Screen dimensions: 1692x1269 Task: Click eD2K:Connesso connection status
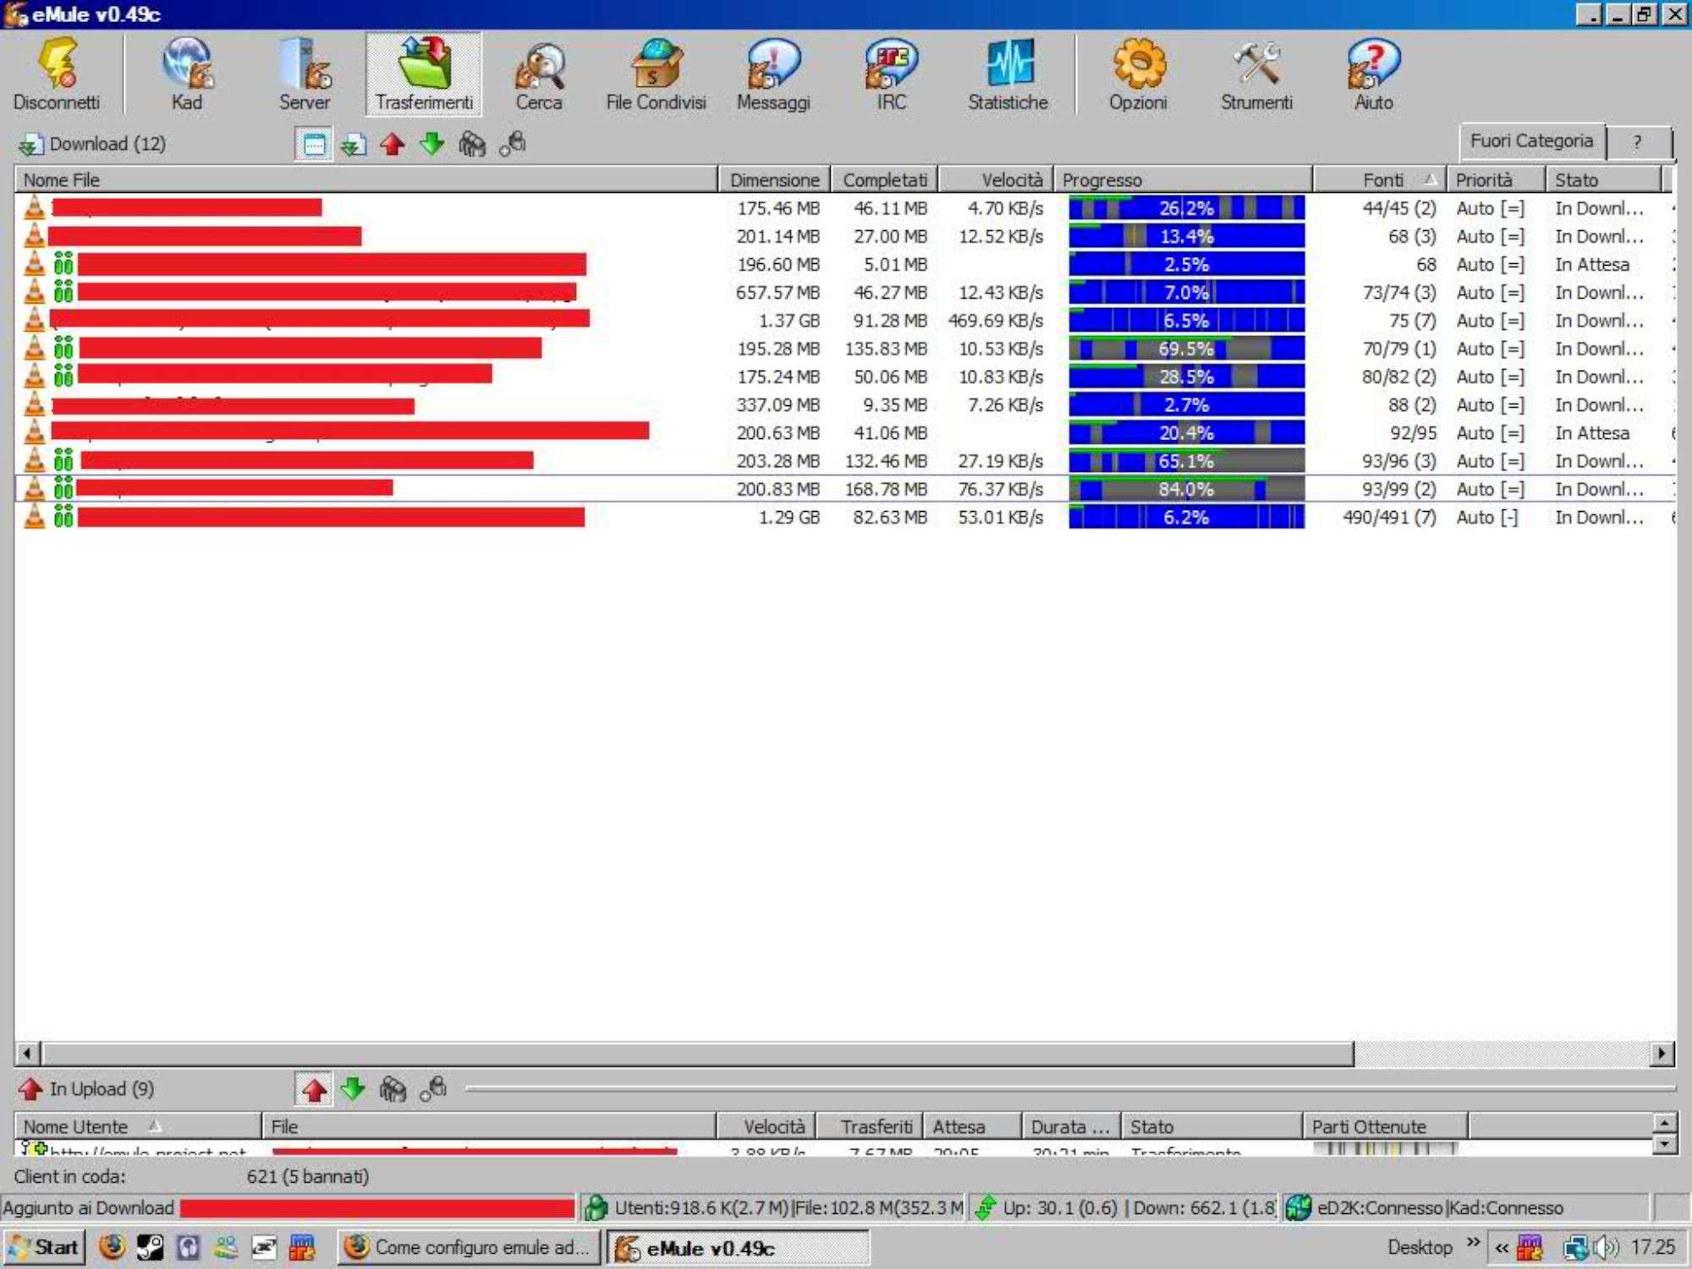click(1379, 1208)
